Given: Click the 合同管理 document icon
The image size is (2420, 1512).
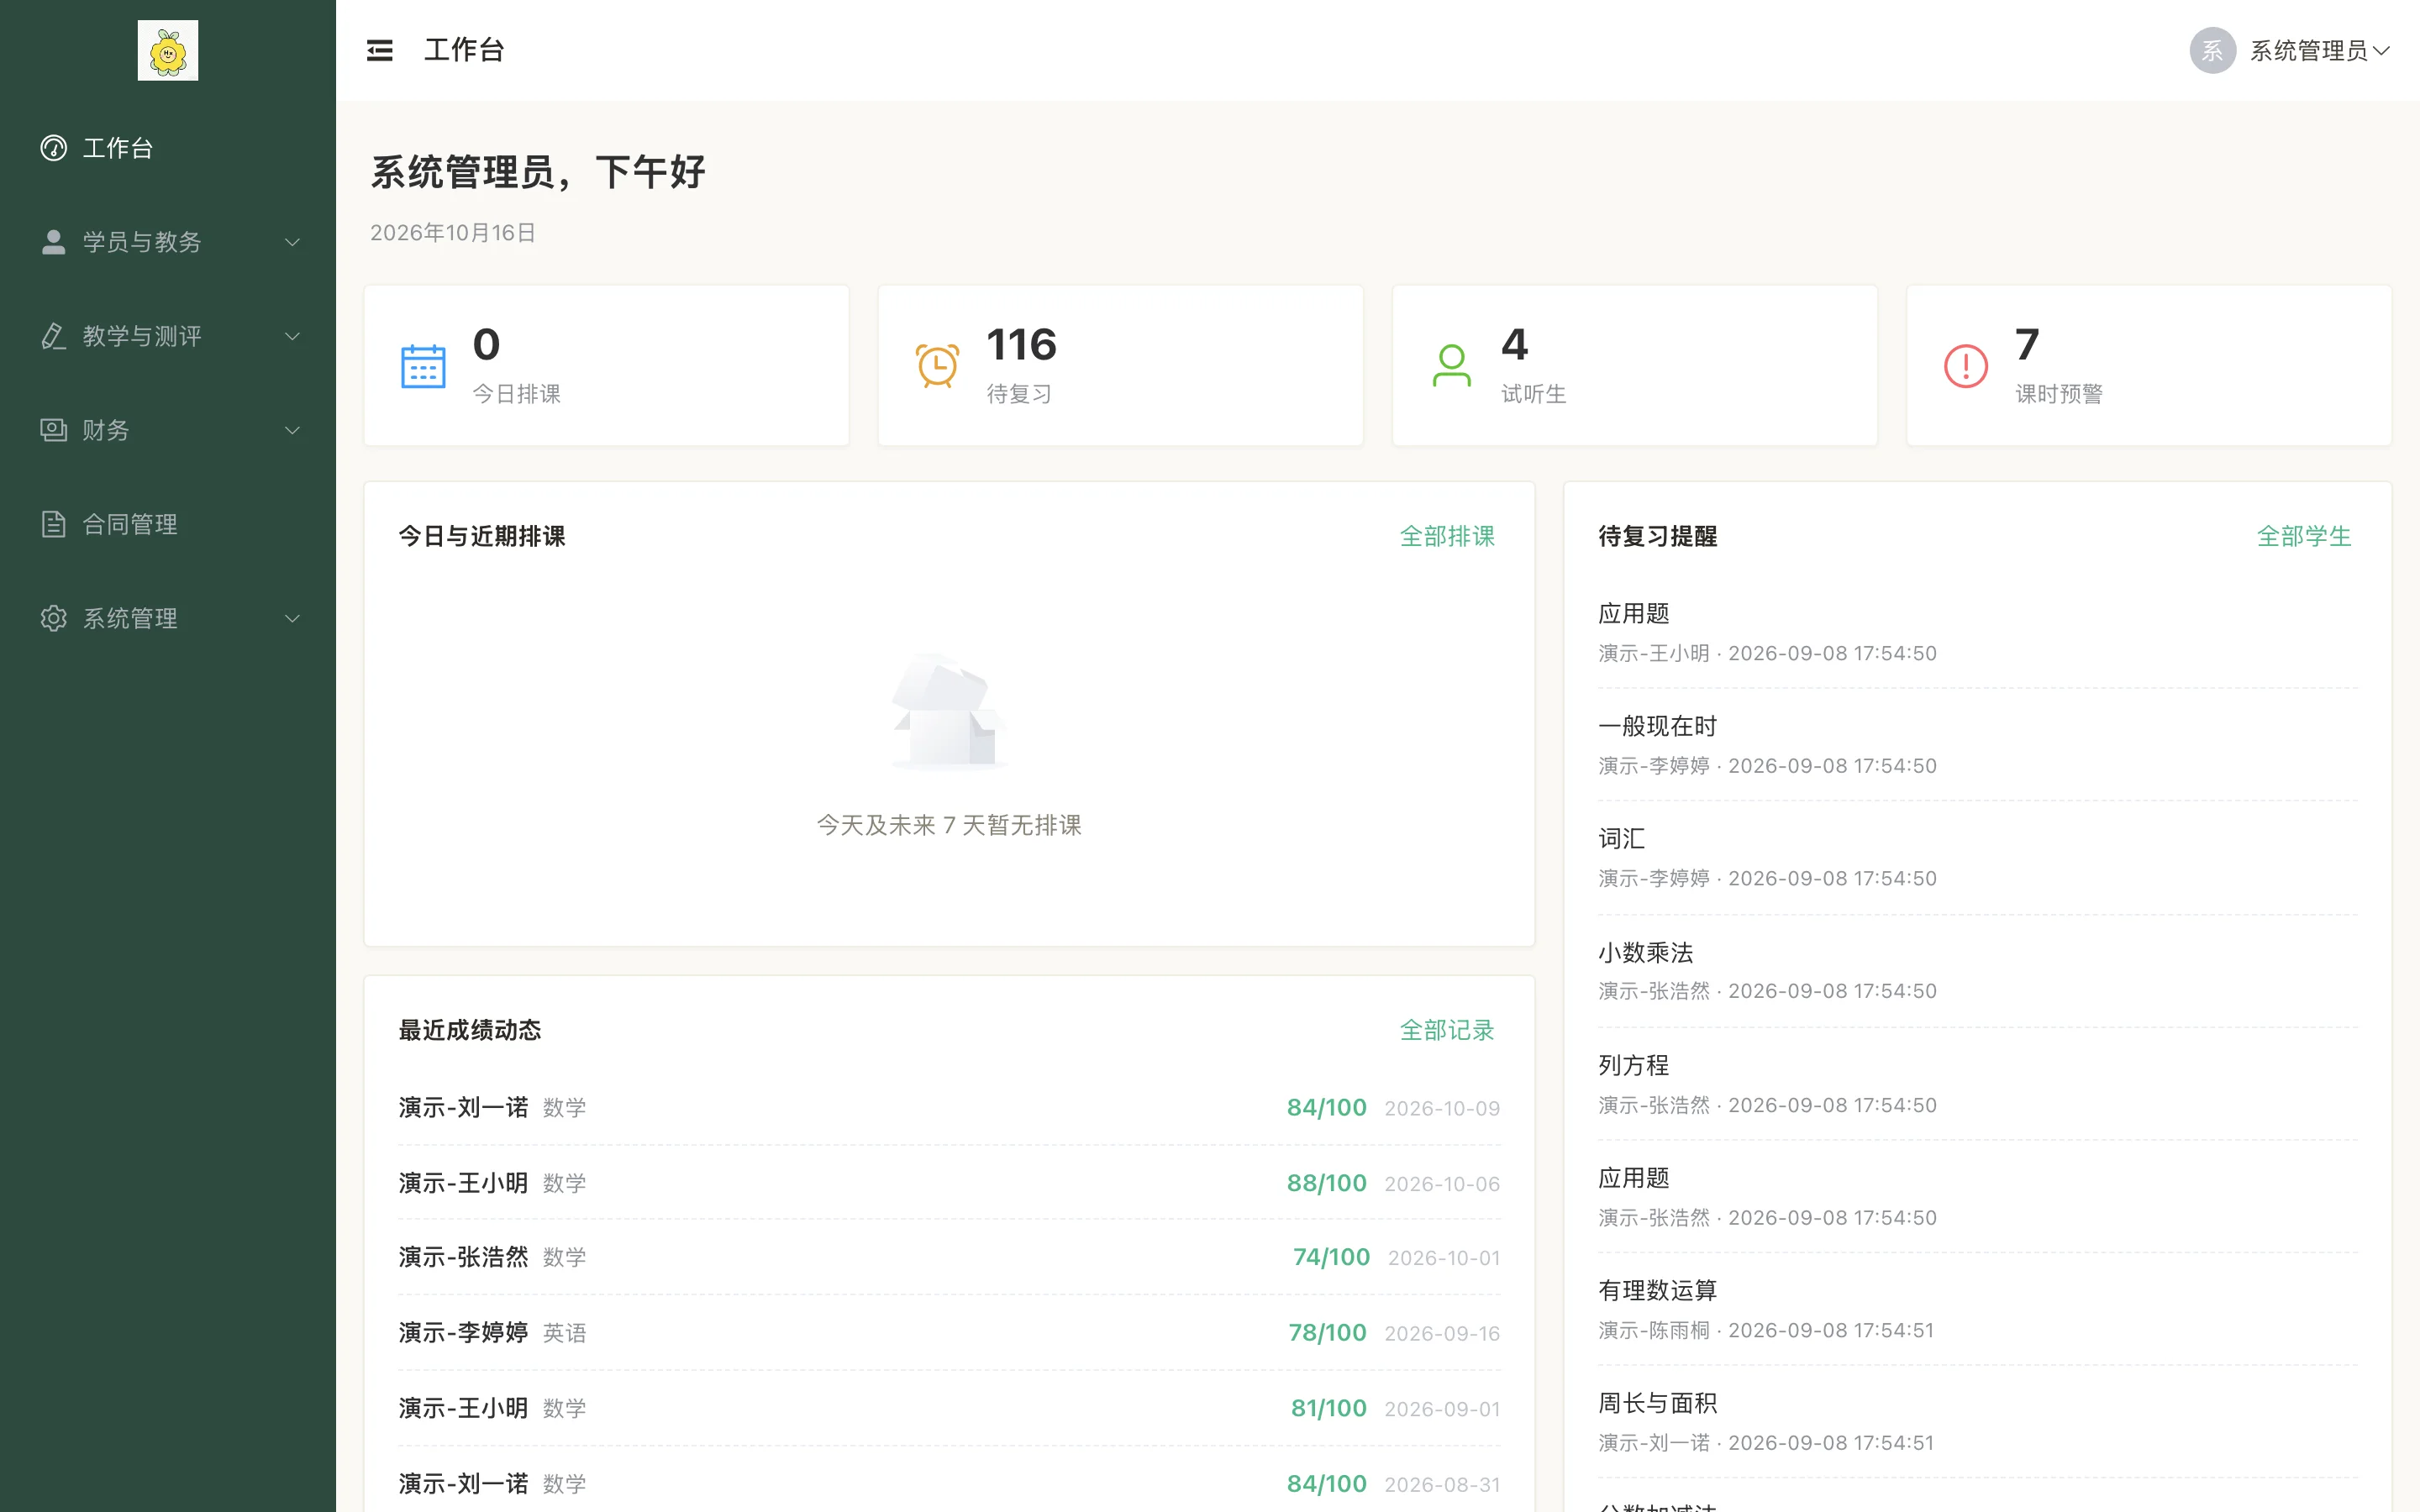Looking at the screenshot, I should 54,524.
